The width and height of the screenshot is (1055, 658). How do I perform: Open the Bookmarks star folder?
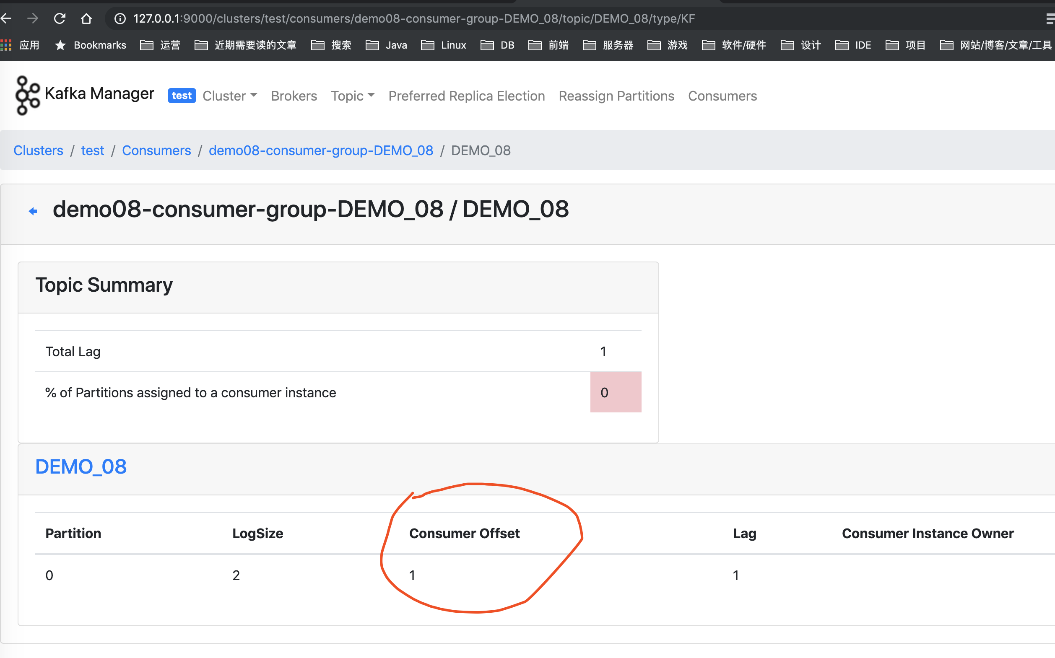91,45
